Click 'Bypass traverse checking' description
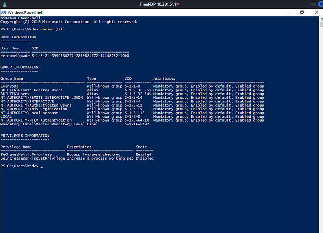 point(94,155)
